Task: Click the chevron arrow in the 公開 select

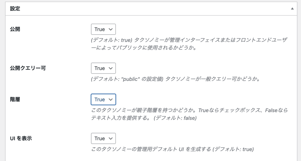Action: [x=111, y=29]
